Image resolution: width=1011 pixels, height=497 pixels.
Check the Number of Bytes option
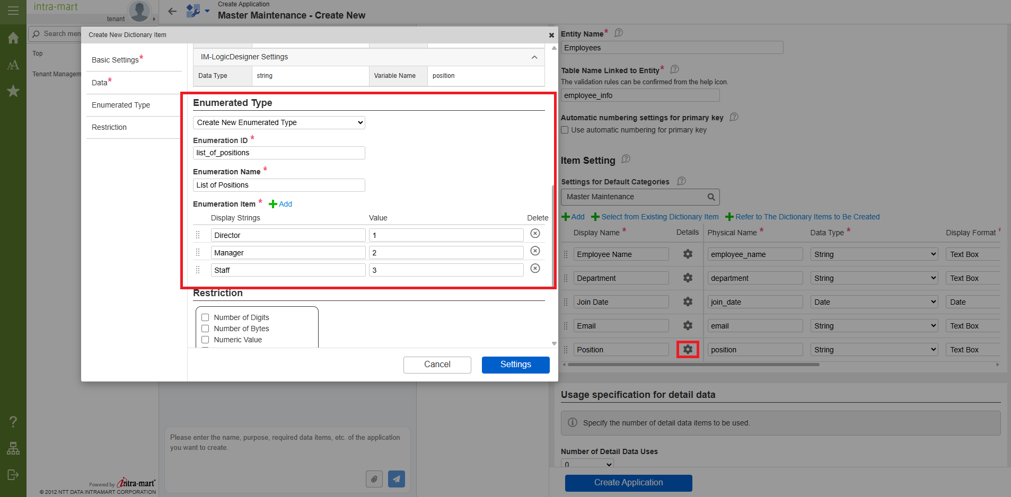[205, 329]
